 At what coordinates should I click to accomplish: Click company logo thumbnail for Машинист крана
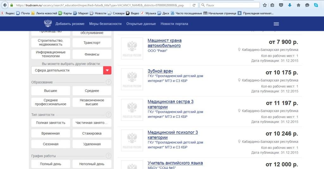[132, 49]
